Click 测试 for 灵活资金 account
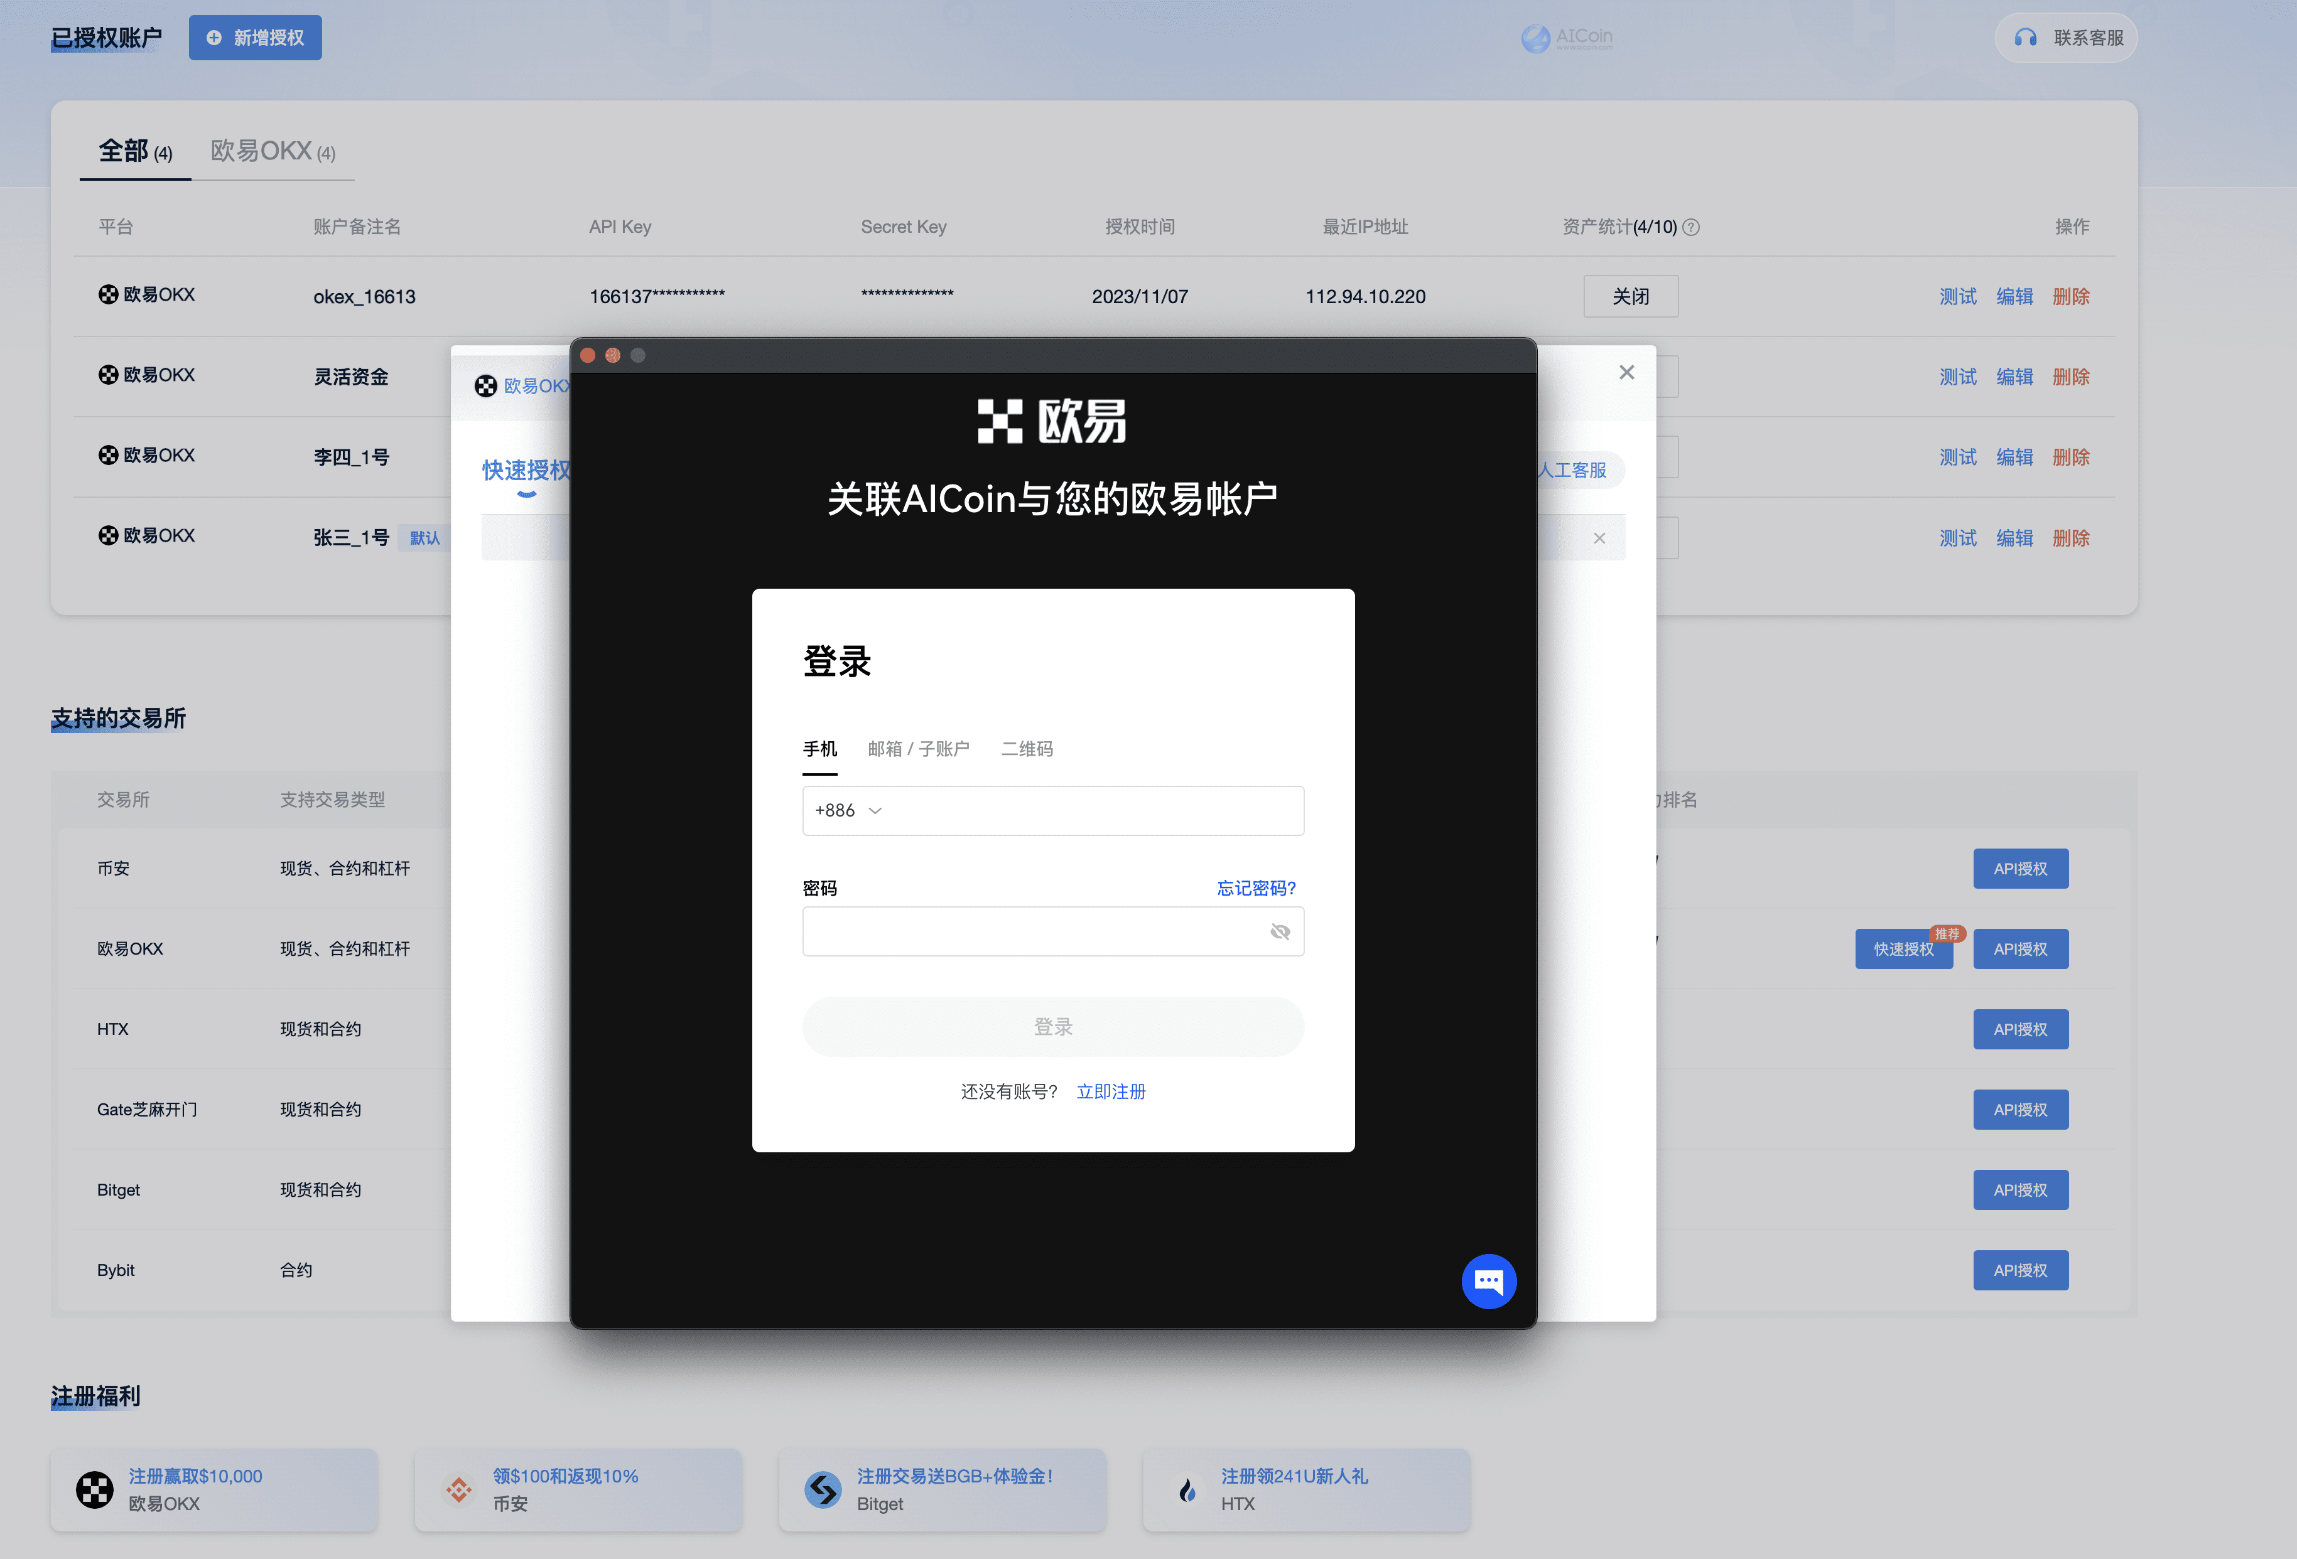Viewport: 2297px width, 1559px height. coord(1957,377)
